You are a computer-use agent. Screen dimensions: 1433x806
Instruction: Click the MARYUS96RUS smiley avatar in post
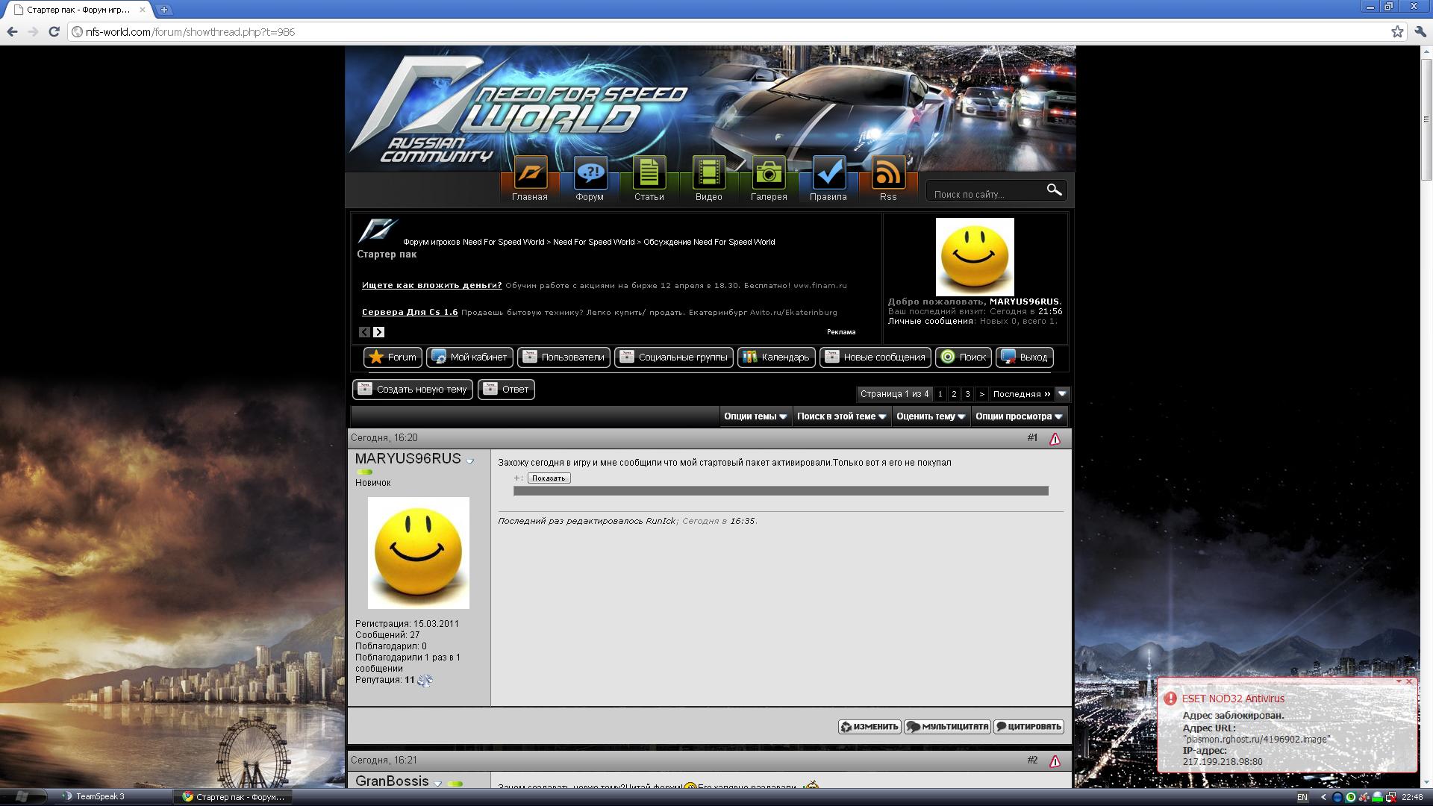tap(418, 553)
